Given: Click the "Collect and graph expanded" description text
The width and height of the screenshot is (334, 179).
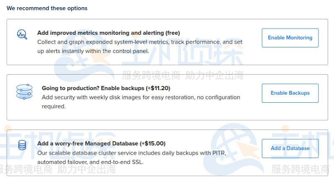Looking at the screenshot, I should click(x=140, y=42).
